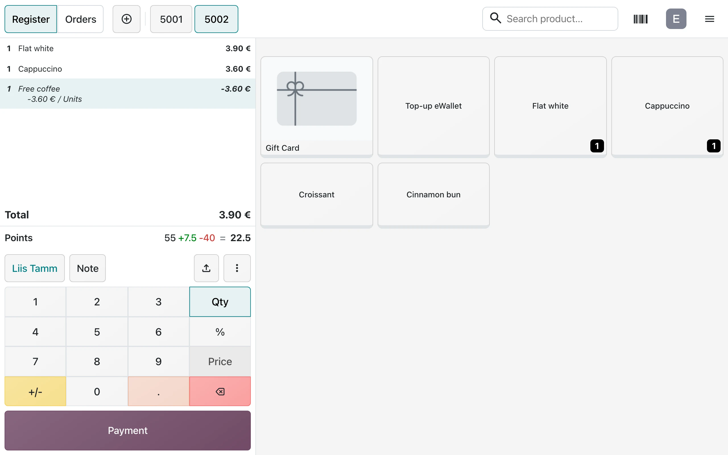Proceed to Payment

[x=128, y=430]
